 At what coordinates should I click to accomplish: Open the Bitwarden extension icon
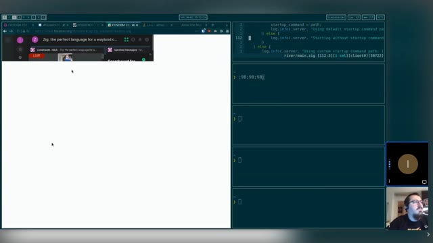[203, 31]
